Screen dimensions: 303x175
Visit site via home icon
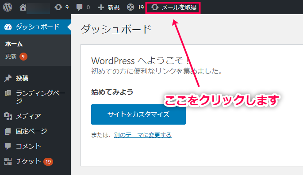tap(23, 8)
